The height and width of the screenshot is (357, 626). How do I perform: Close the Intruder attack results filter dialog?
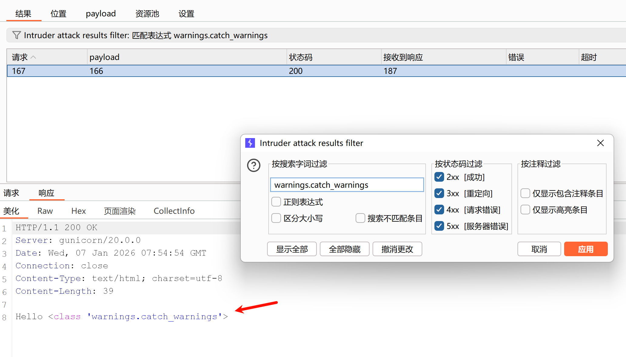(600, 143)
